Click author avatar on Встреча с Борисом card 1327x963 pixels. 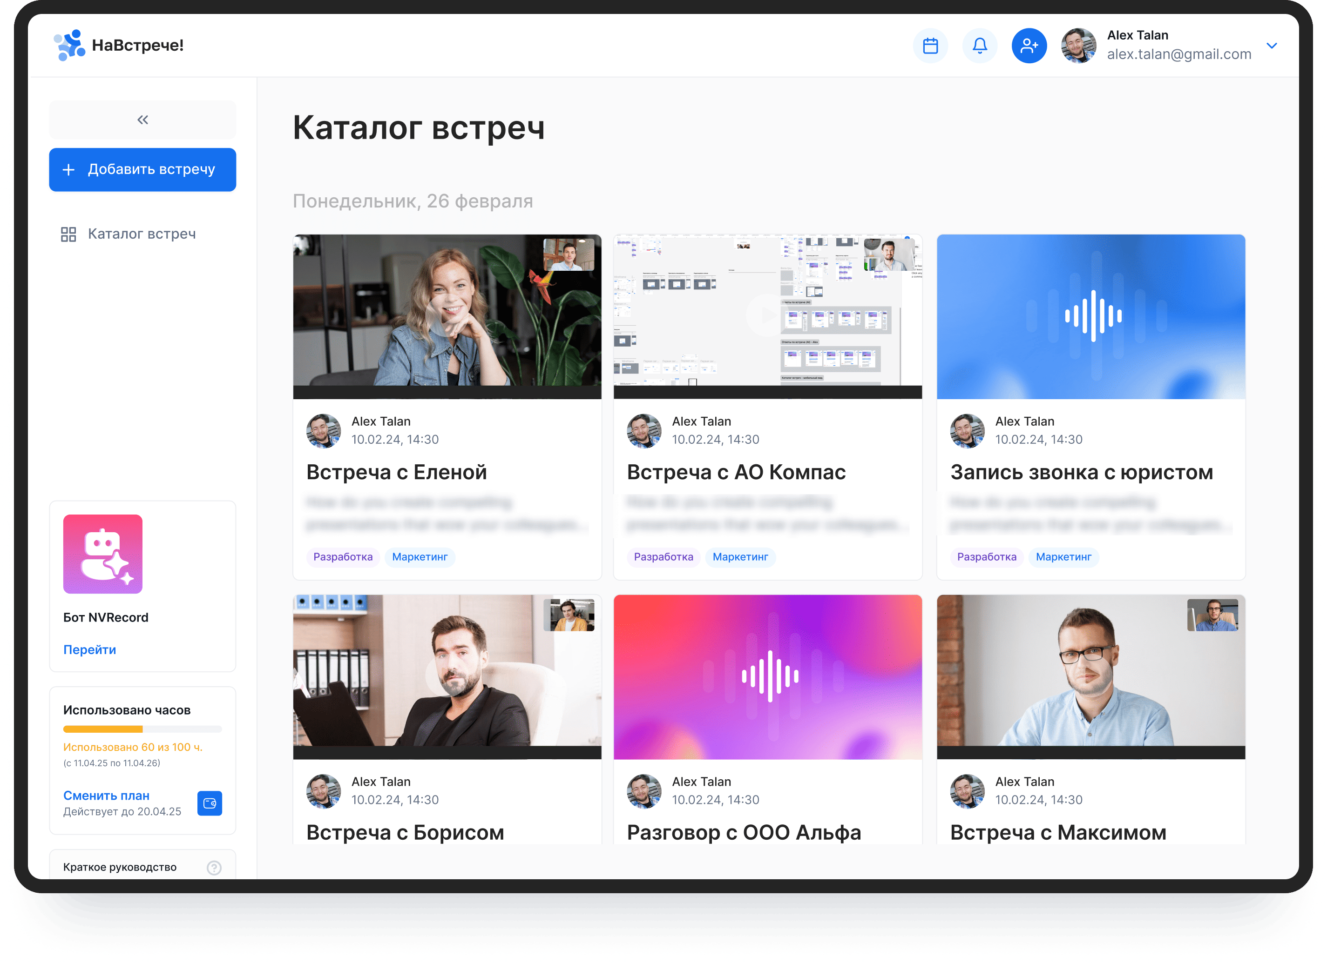[323, 791]
